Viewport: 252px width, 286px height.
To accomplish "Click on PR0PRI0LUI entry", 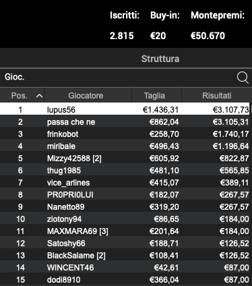I will point(125,195).
